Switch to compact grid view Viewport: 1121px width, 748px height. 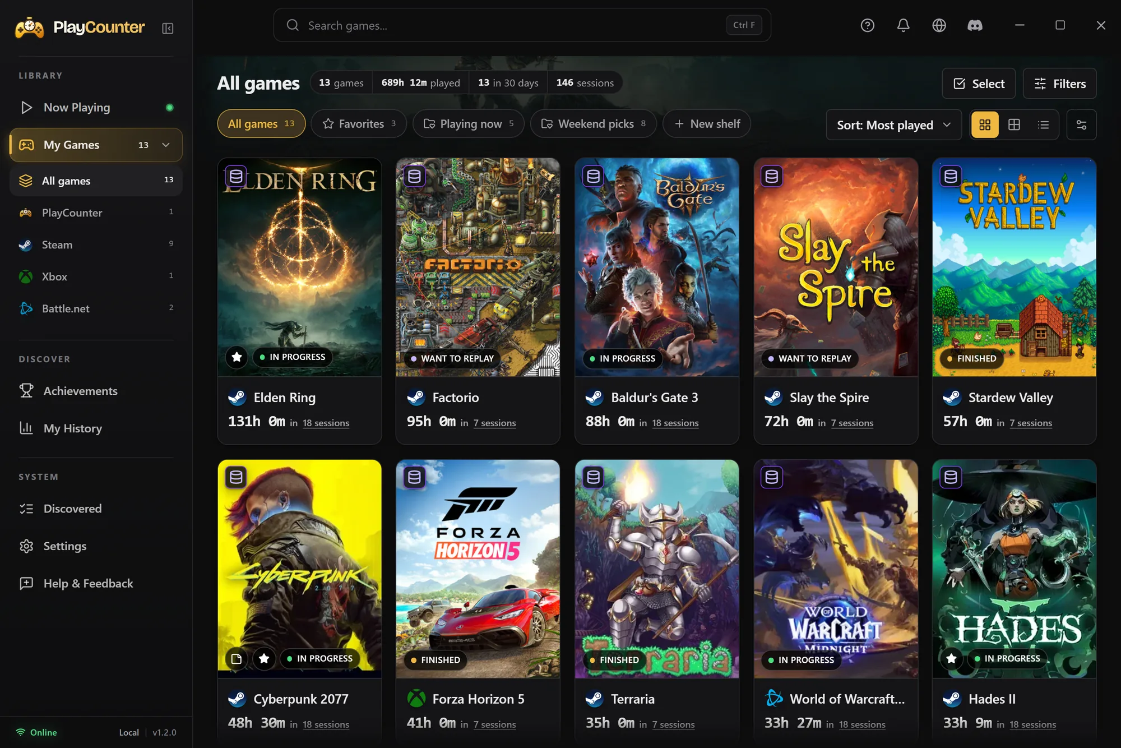click(1014, 124)
